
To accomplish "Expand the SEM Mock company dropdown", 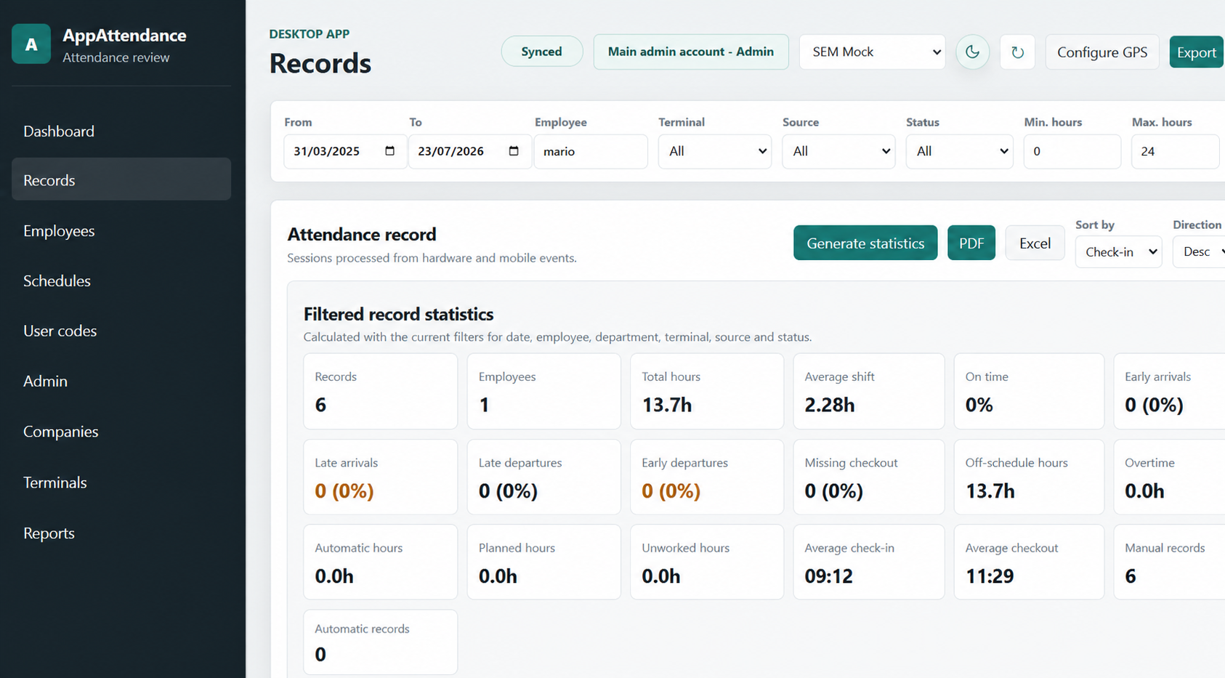I will click(x=872, y=52).
